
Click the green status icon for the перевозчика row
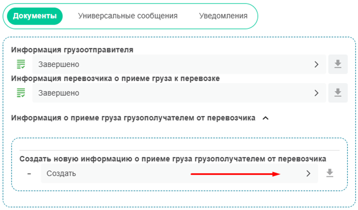(x=21, y=93)
